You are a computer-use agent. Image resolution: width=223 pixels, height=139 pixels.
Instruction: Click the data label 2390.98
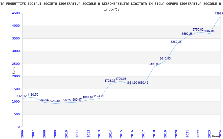pos(154,64)
